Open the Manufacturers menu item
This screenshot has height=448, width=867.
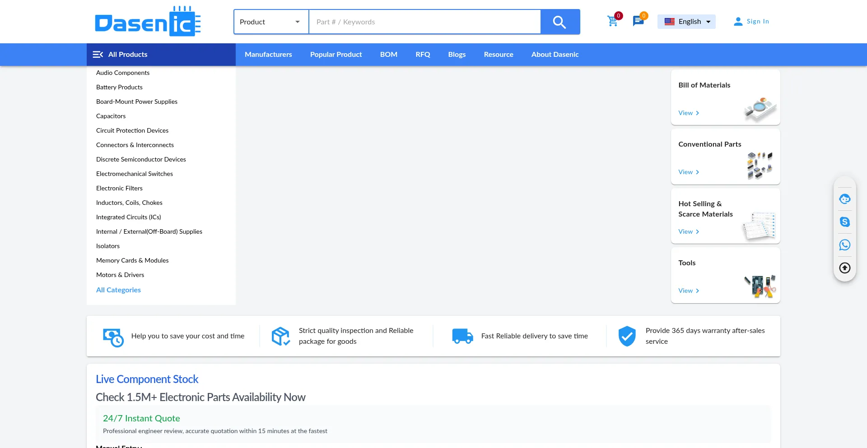coord(268,55)
